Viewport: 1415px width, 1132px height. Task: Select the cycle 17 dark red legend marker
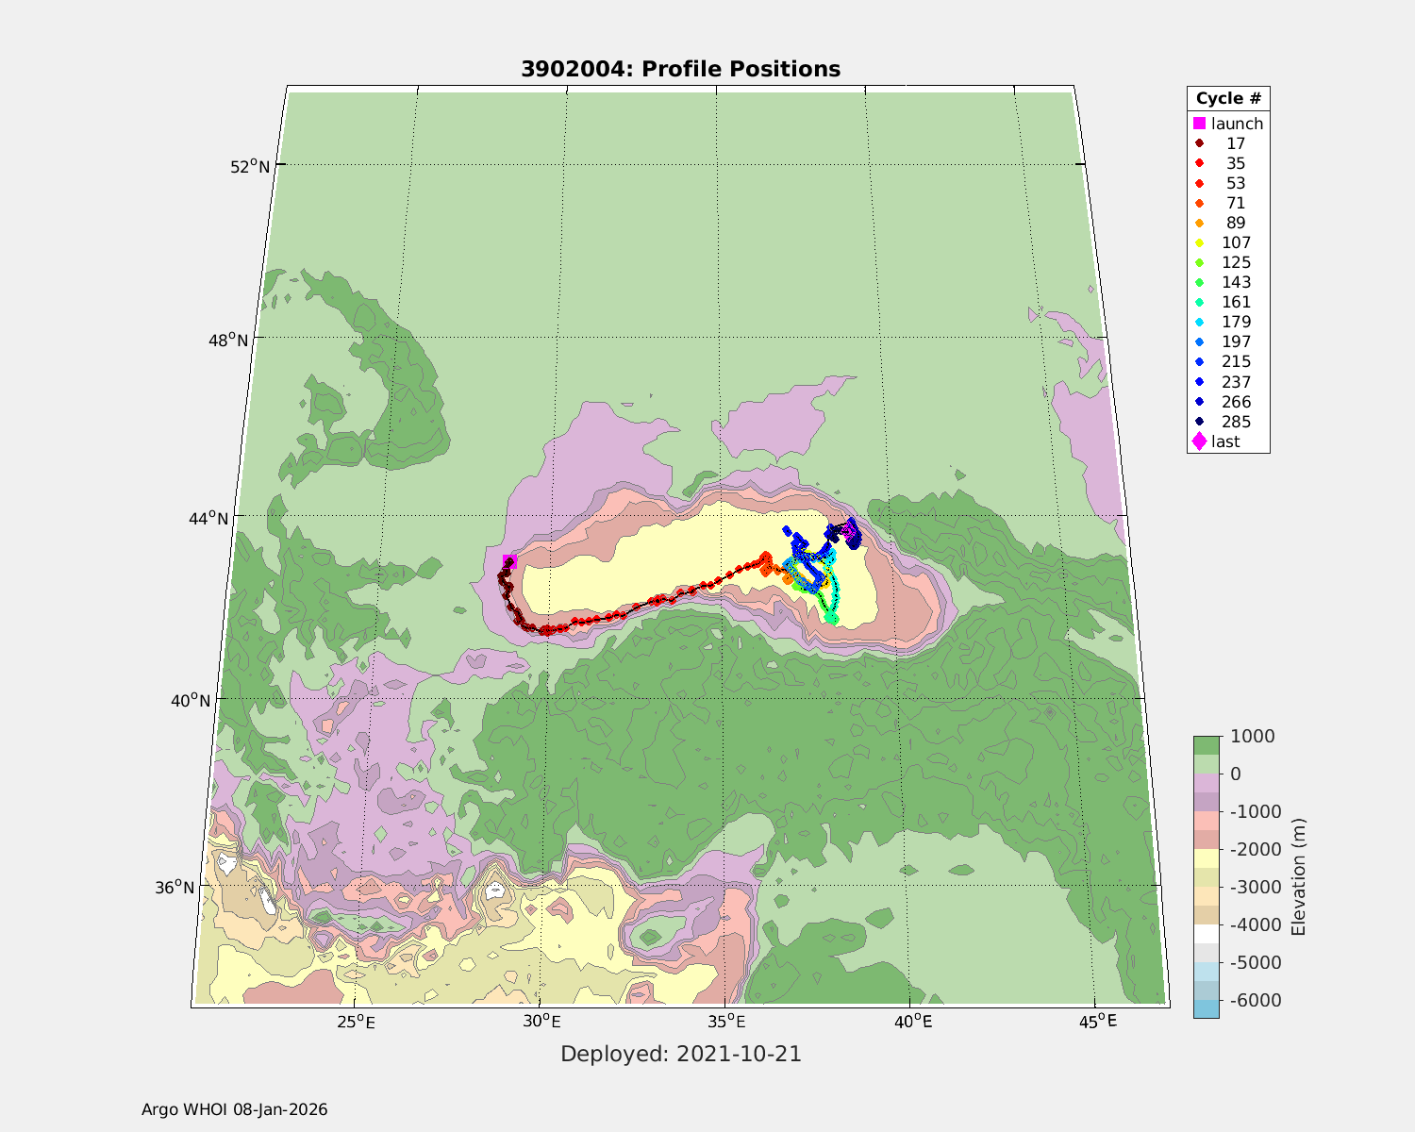(x=1199, y=143)
